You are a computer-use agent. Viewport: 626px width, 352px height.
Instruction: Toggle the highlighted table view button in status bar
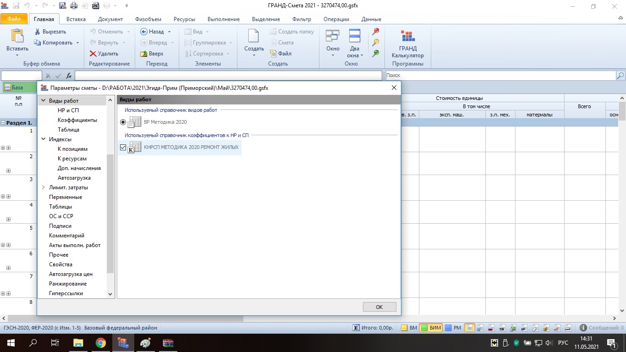click(x=469, y=328)
